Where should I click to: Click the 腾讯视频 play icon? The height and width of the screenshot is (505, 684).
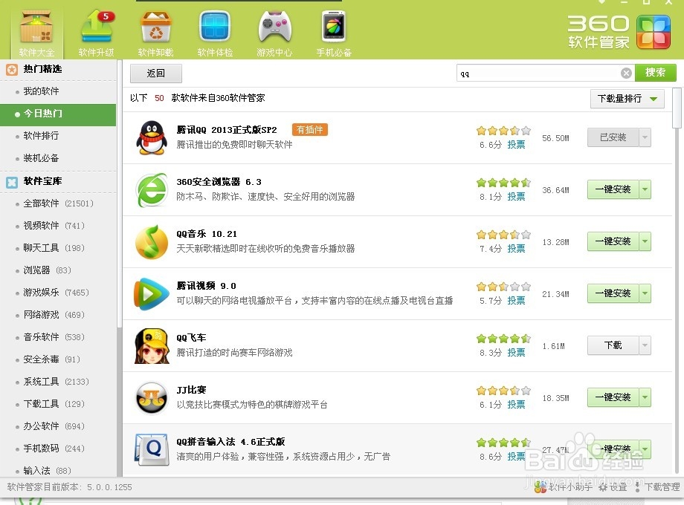click(x=152, y=293)
